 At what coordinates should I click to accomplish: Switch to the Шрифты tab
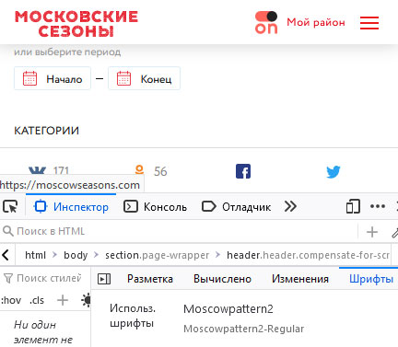(x=371, y=279)
